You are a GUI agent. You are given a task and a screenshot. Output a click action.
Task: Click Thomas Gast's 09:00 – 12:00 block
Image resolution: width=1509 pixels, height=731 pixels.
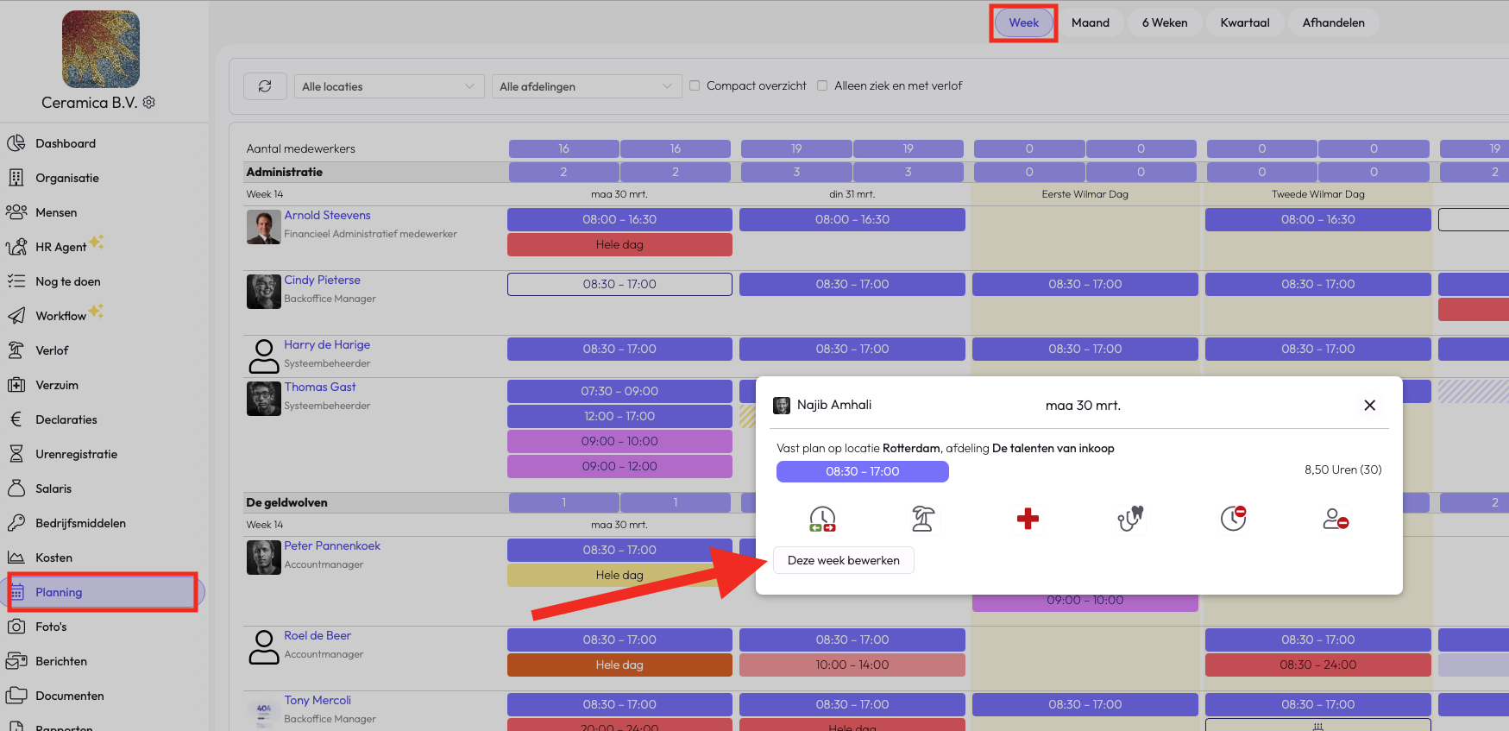click(619, 467)
